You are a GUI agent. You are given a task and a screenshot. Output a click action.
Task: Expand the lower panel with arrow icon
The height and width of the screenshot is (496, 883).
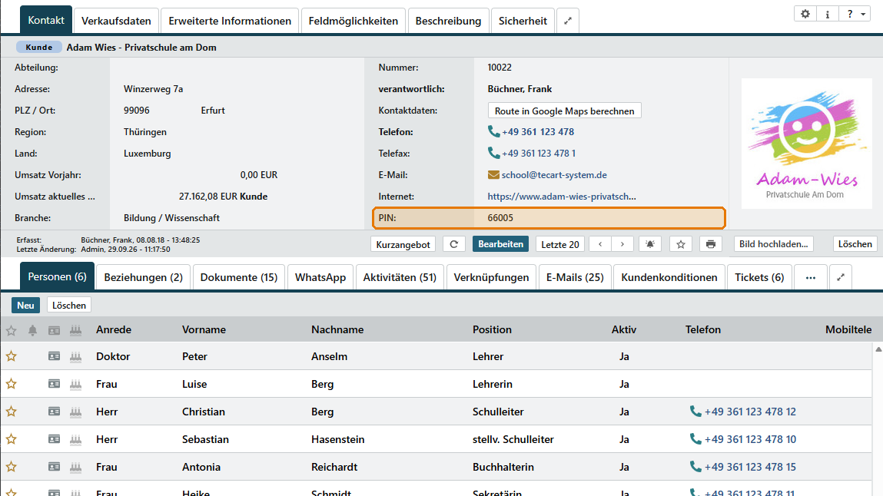[840, 277]
